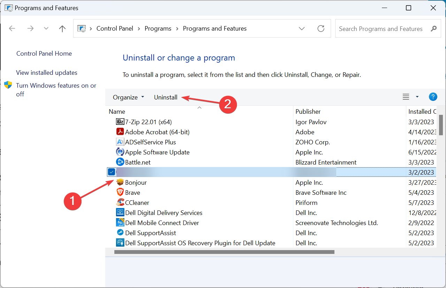The image size is (446, 288).
Task: Open the change view dropdown arrow
Action: (x=417, y=97)
